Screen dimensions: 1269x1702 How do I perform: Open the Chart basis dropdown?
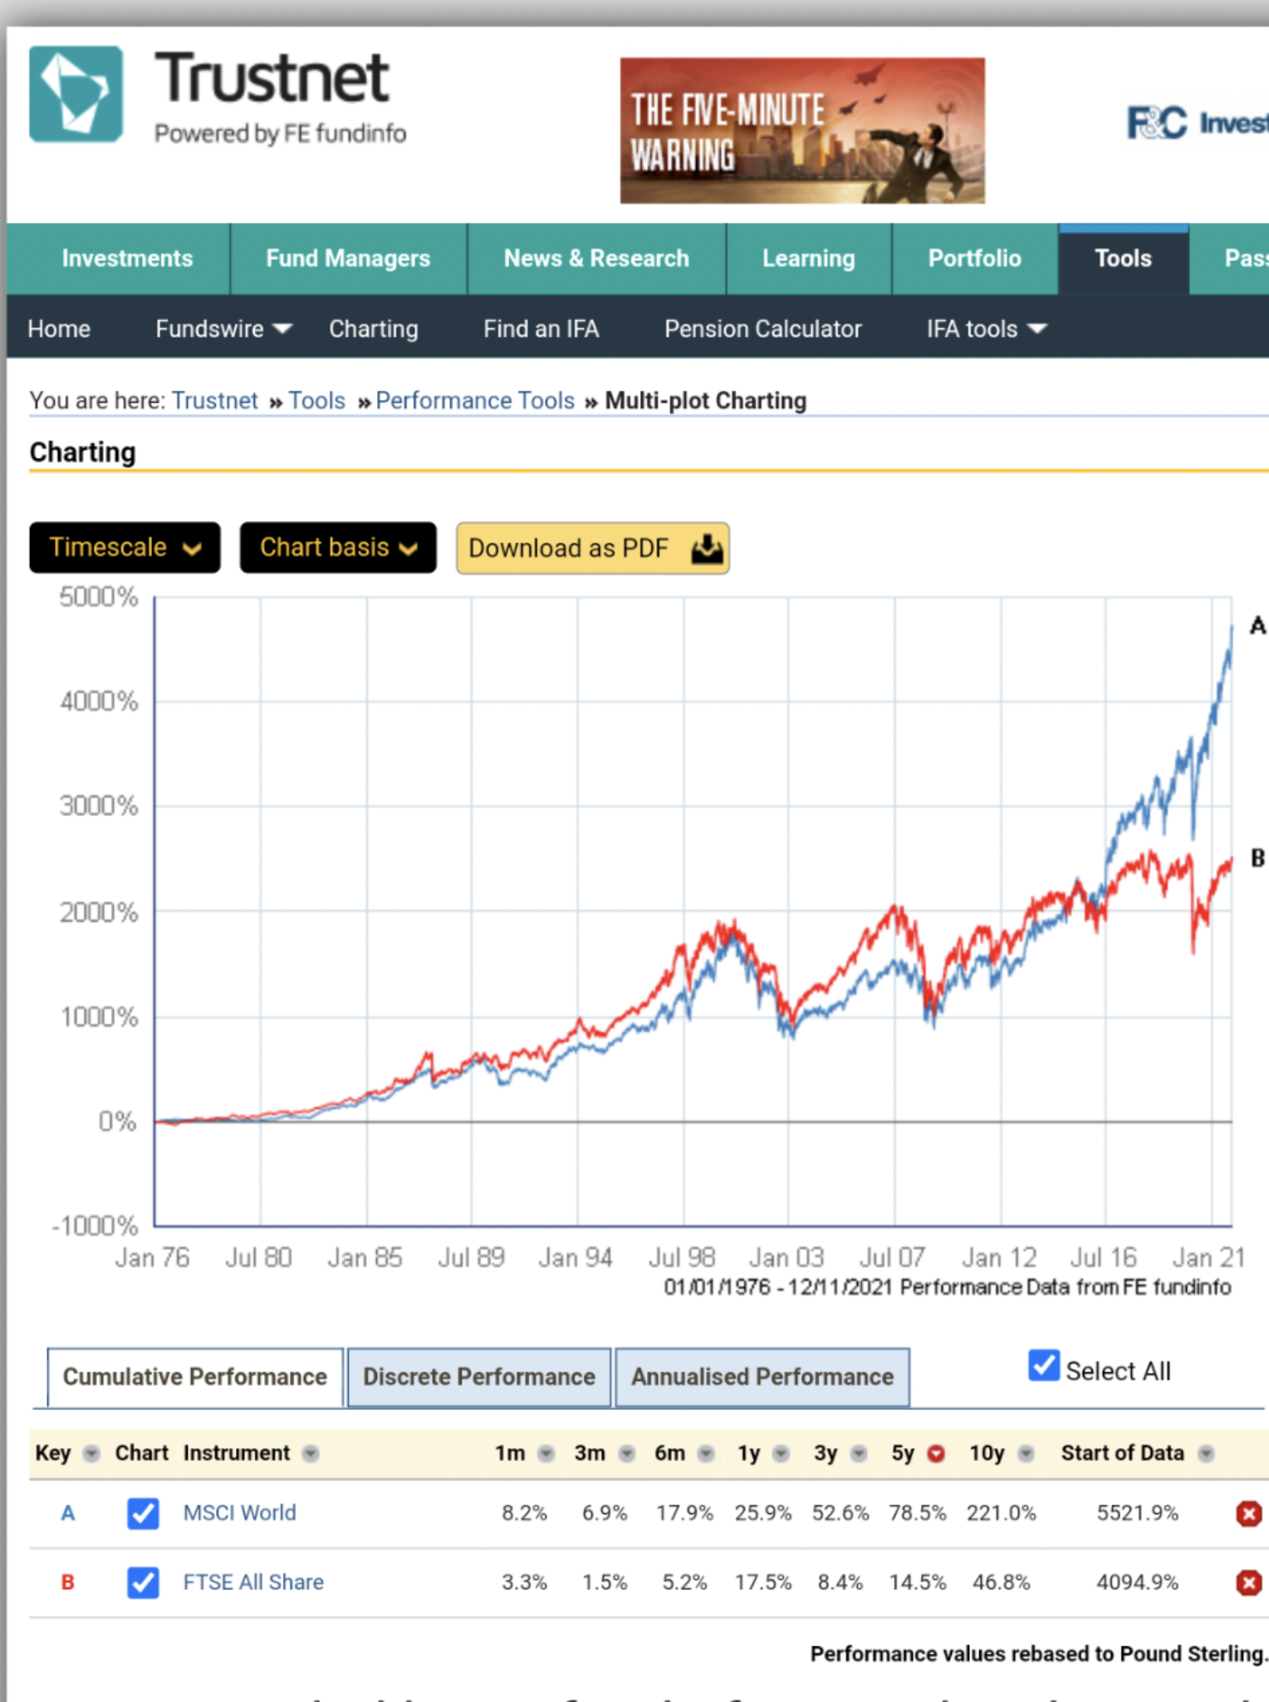click(x=338, y=548)
